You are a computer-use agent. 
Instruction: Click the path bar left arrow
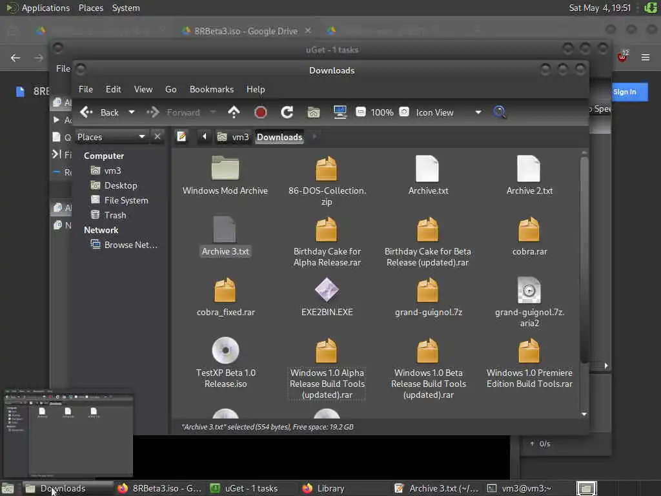205,137
